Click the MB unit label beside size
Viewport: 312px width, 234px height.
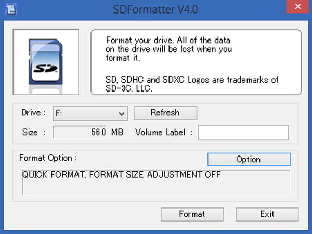click(x=117, y=132)
